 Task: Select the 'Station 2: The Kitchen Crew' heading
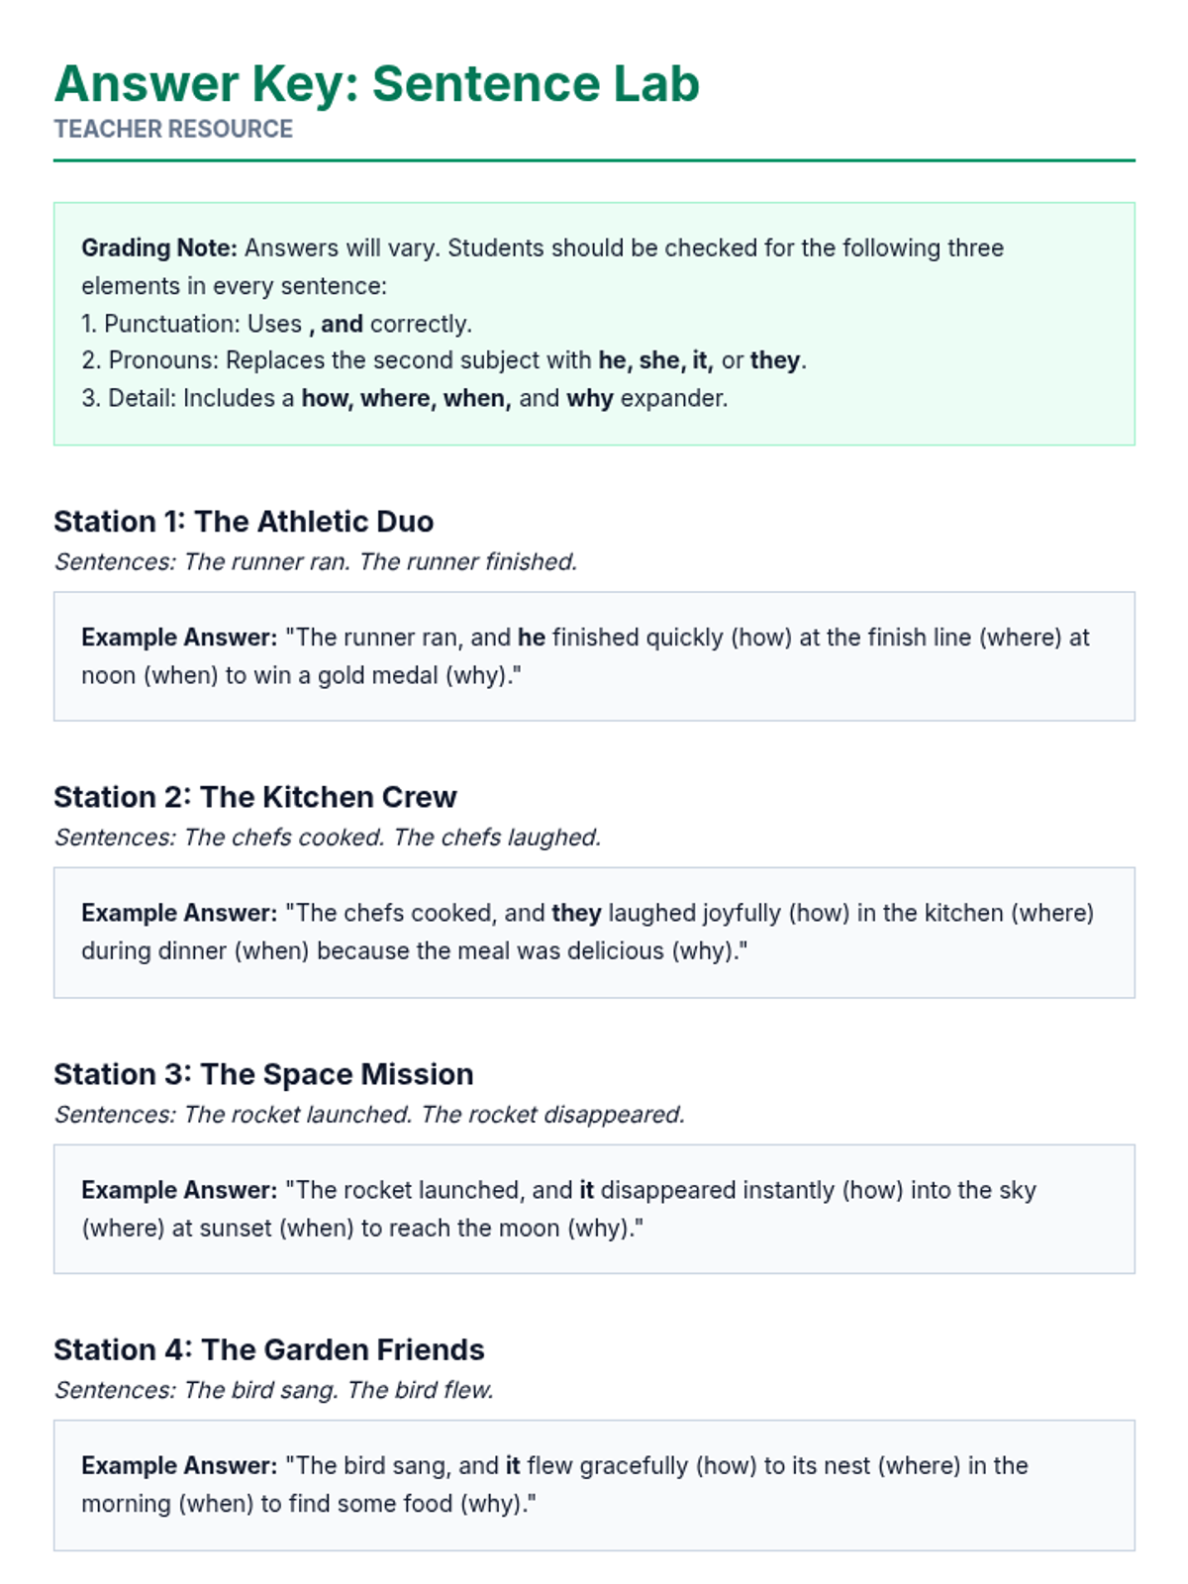pos(255,797)
